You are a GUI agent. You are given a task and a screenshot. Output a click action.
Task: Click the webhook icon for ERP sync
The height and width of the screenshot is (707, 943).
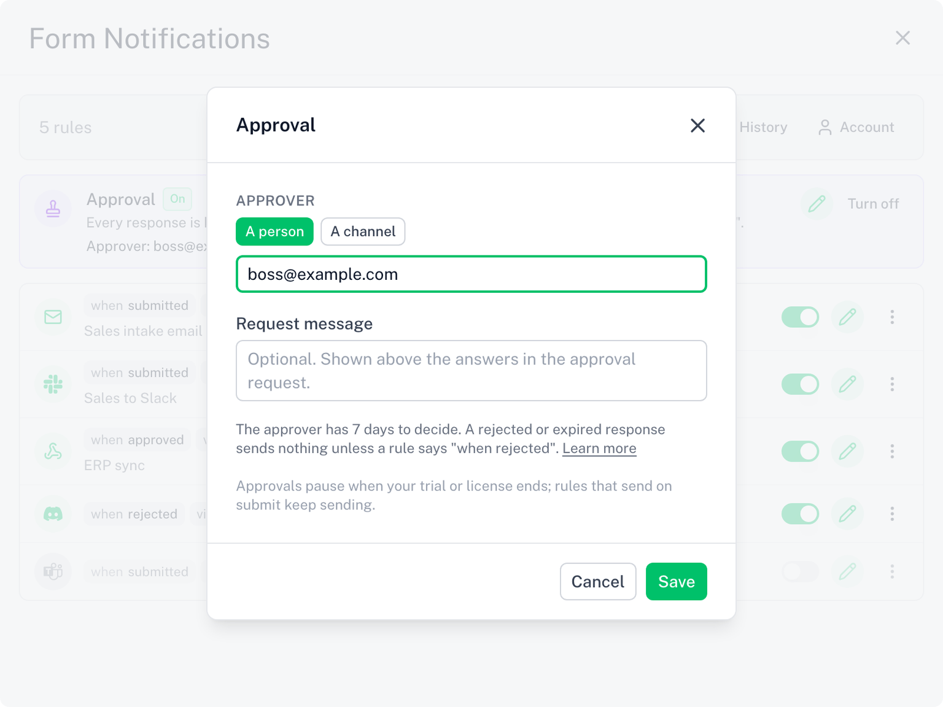53,452
